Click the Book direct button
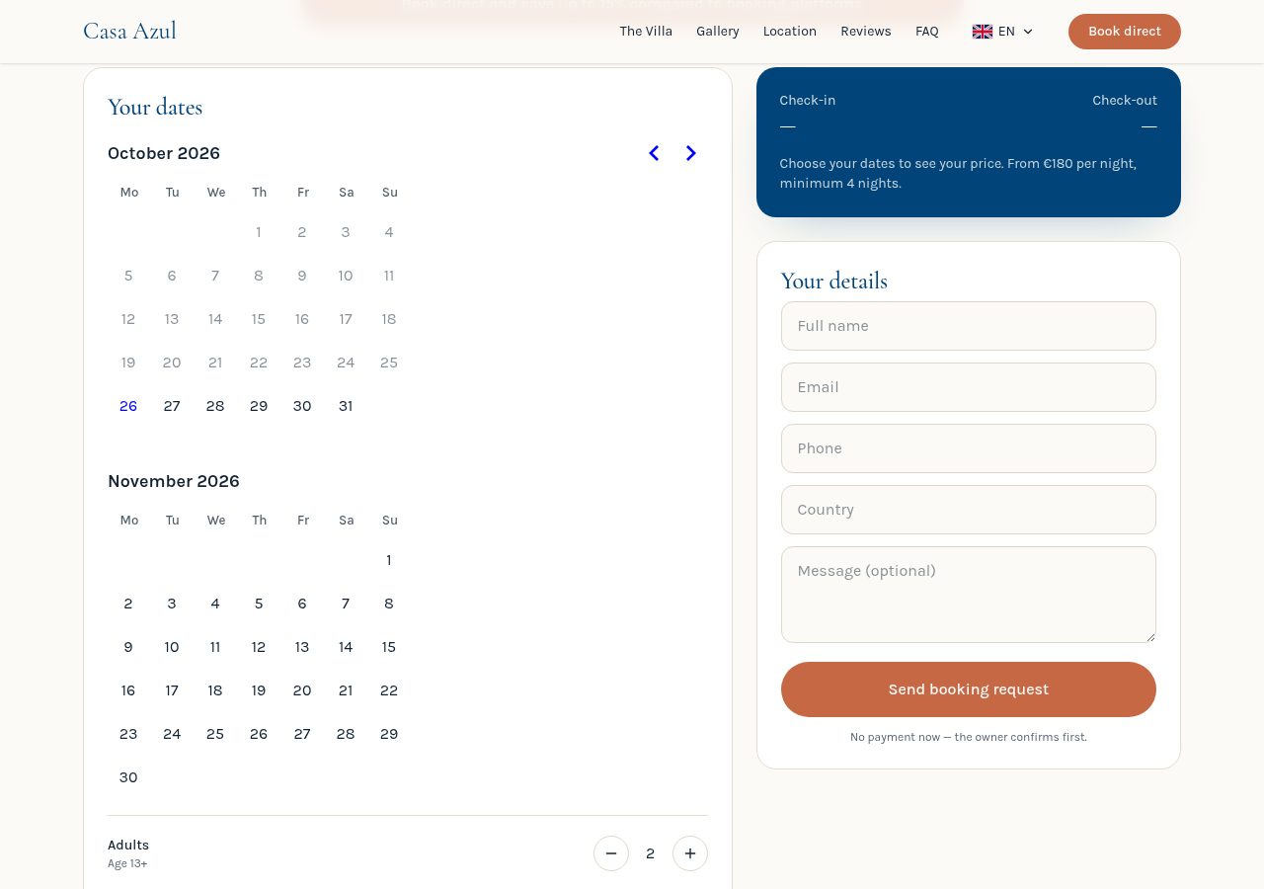 click(1125, 32)
